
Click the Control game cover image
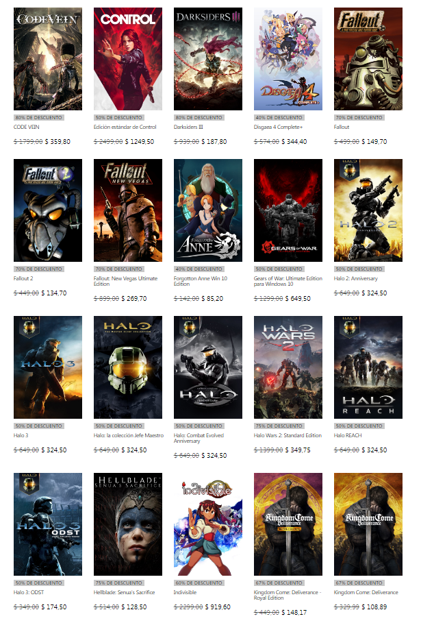(128, 59)
